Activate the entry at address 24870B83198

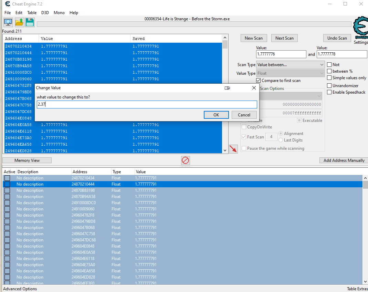(x=7, y=190)
